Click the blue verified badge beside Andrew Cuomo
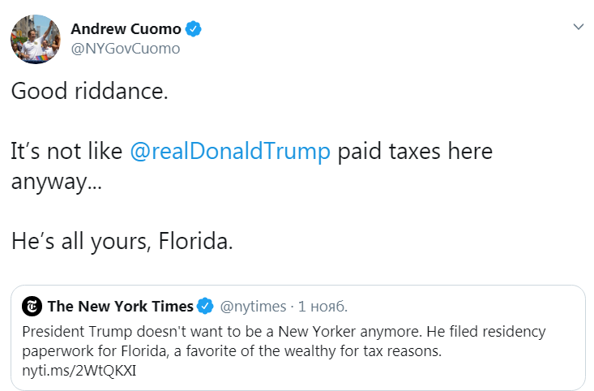This screenshot has height=391, width=594. (194, 29)
